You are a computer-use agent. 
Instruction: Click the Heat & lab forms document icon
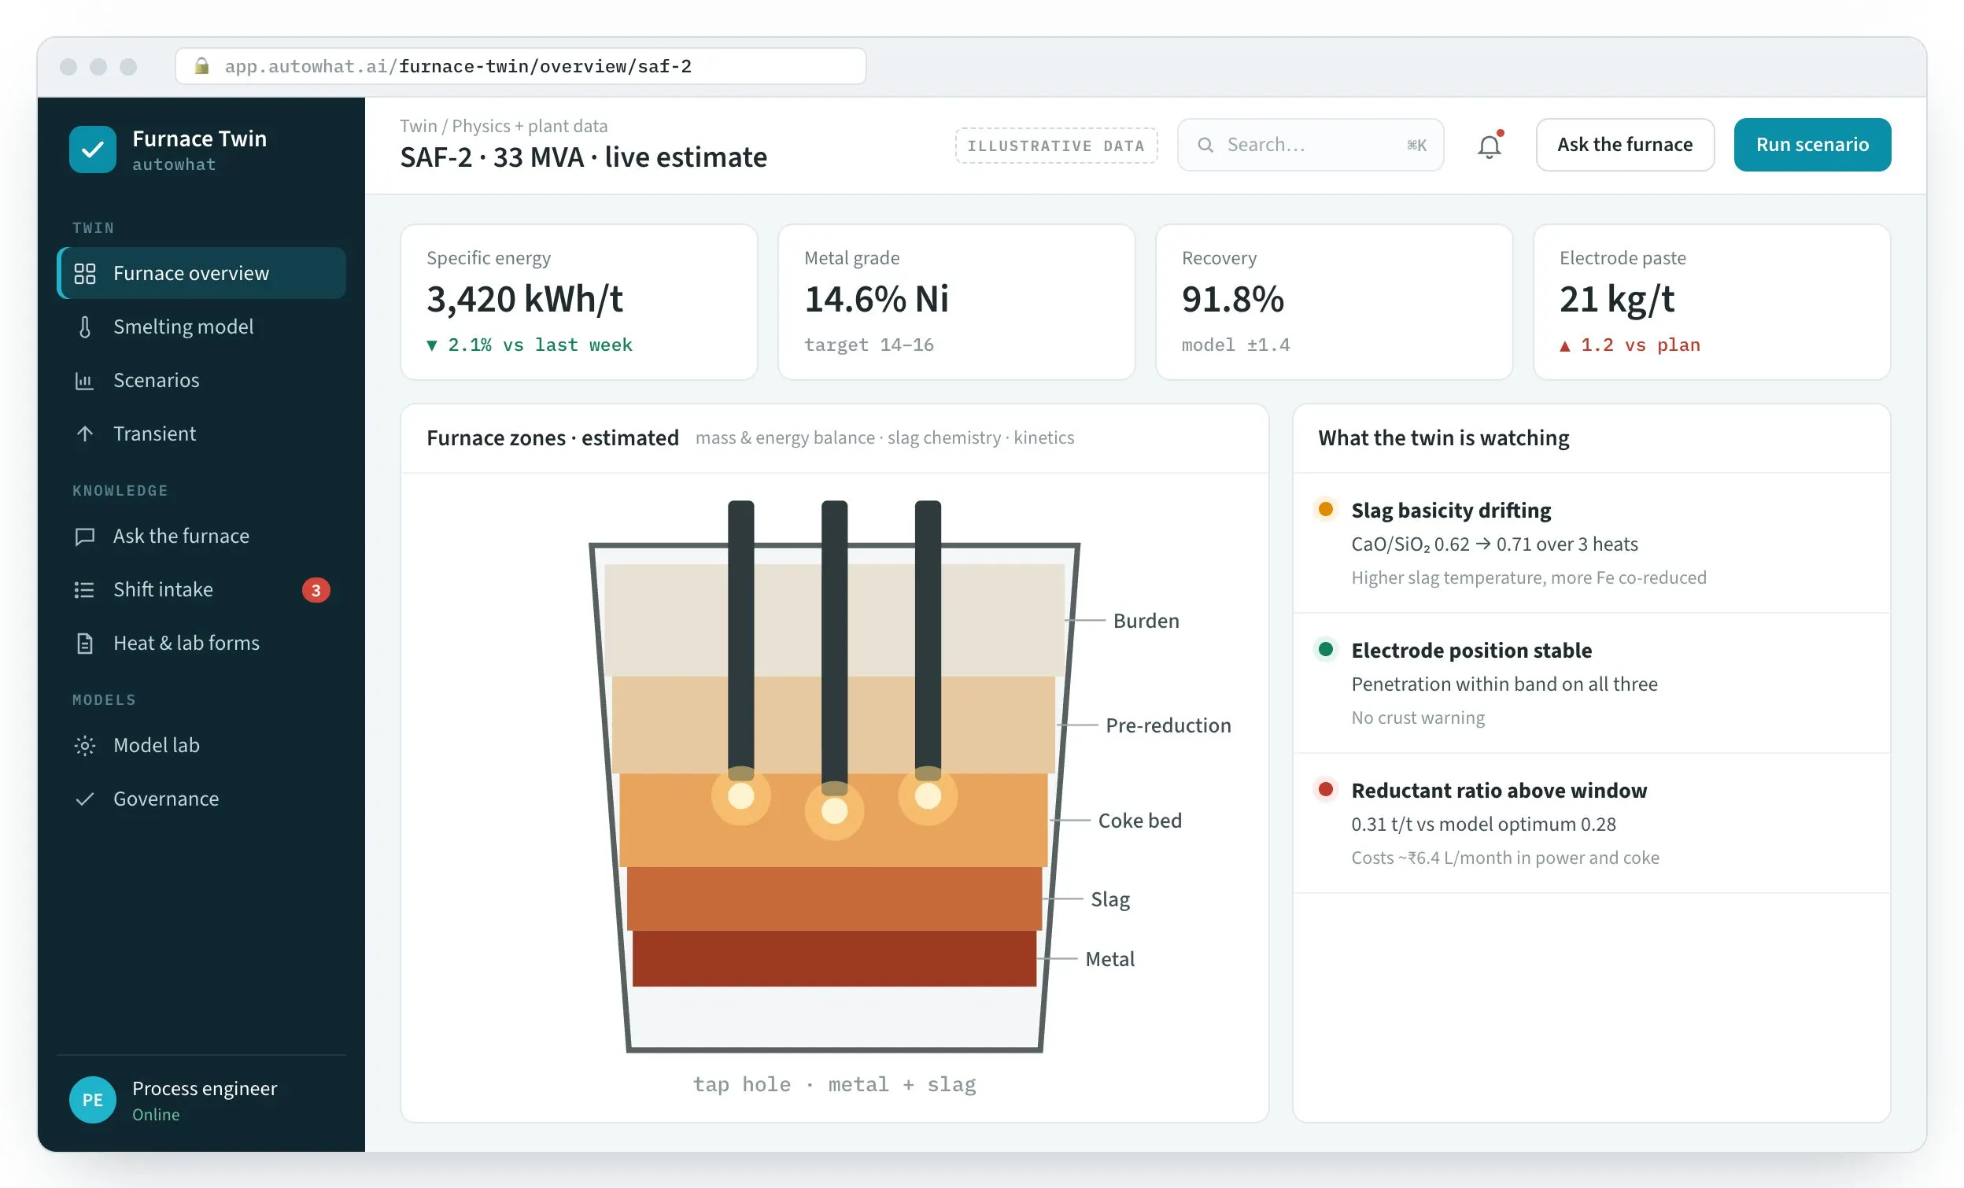coord(84,643)
